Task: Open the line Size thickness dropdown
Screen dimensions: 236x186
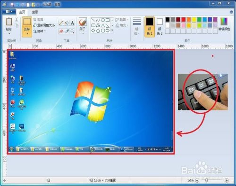Action: 136,26
